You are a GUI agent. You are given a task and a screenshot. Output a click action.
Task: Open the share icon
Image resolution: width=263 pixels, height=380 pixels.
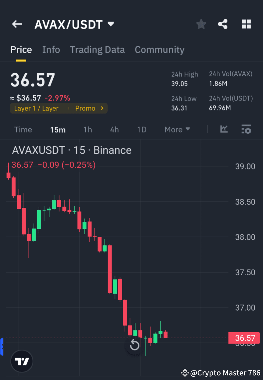tap(223, 24)
